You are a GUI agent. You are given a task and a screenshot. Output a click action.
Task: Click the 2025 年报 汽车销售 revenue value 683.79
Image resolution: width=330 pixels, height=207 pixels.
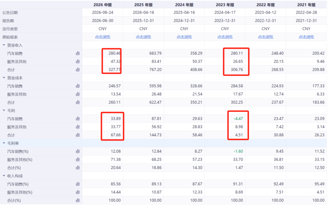155,53
